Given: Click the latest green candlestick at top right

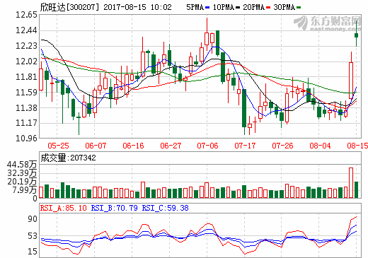Looking at the screenshot, I should pos(356,35).
